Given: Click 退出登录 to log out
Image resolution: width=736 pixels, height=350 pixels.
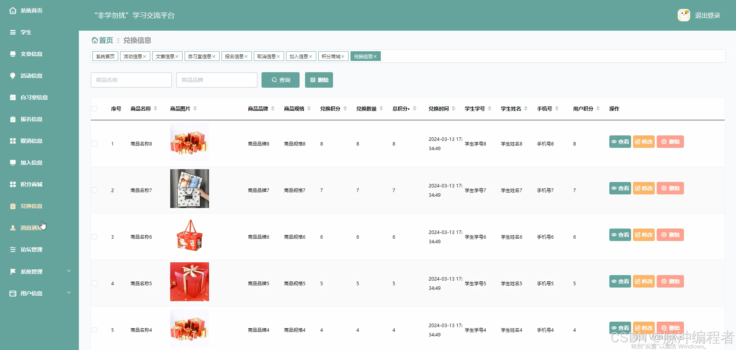Looking at the screenshot, I should [708, 16].
